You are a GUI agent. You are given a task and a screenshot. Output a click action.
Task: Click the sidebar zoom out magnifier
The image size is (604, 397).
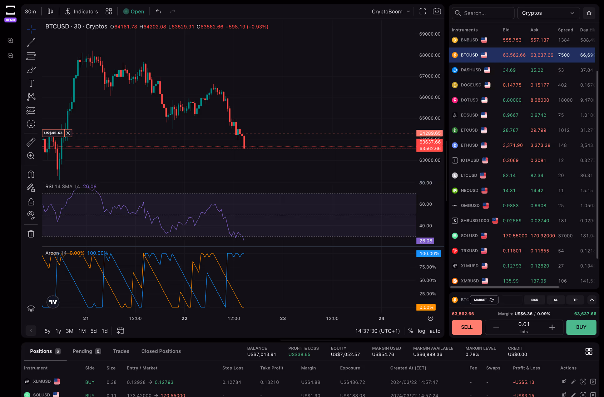(x=10, y=56)
